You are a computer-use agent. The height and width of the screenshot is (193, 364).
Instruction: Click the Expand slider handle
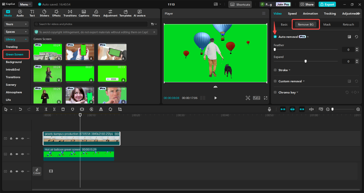coord(305,61)
